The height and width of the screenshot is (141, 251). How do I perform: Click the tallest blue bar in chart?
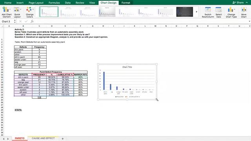(x=104, y=81)
